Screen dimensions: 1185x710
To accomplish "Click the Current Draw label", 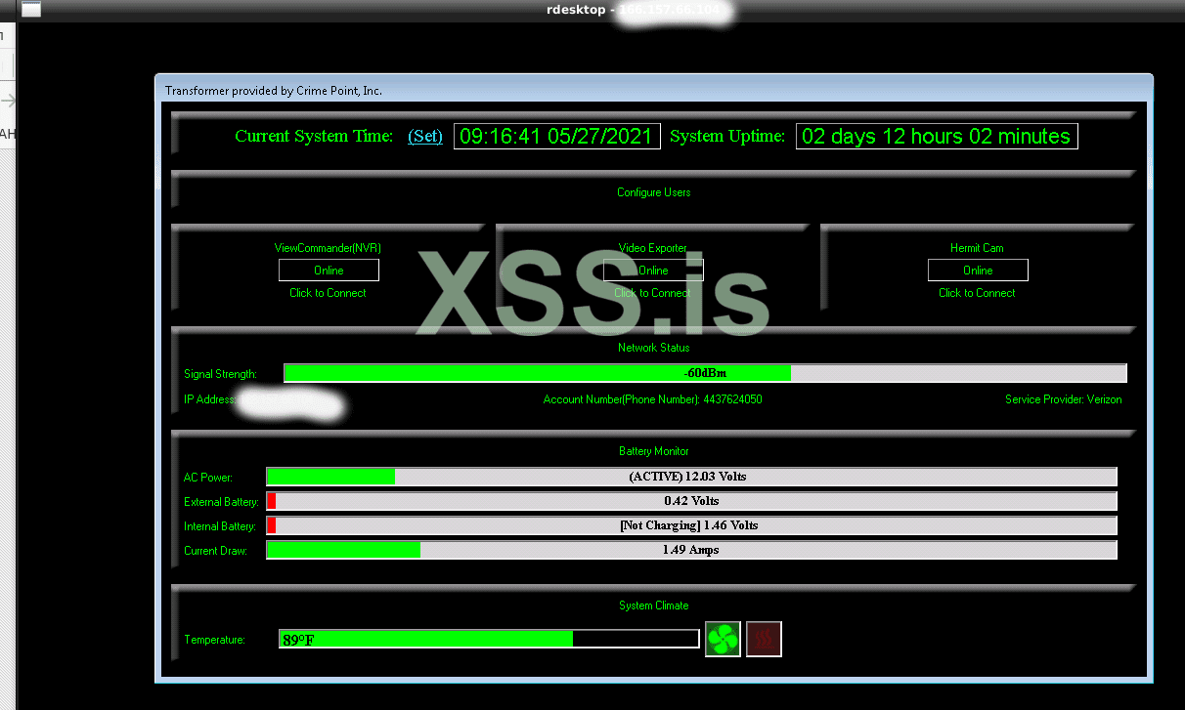I will [x=215, y=551].
